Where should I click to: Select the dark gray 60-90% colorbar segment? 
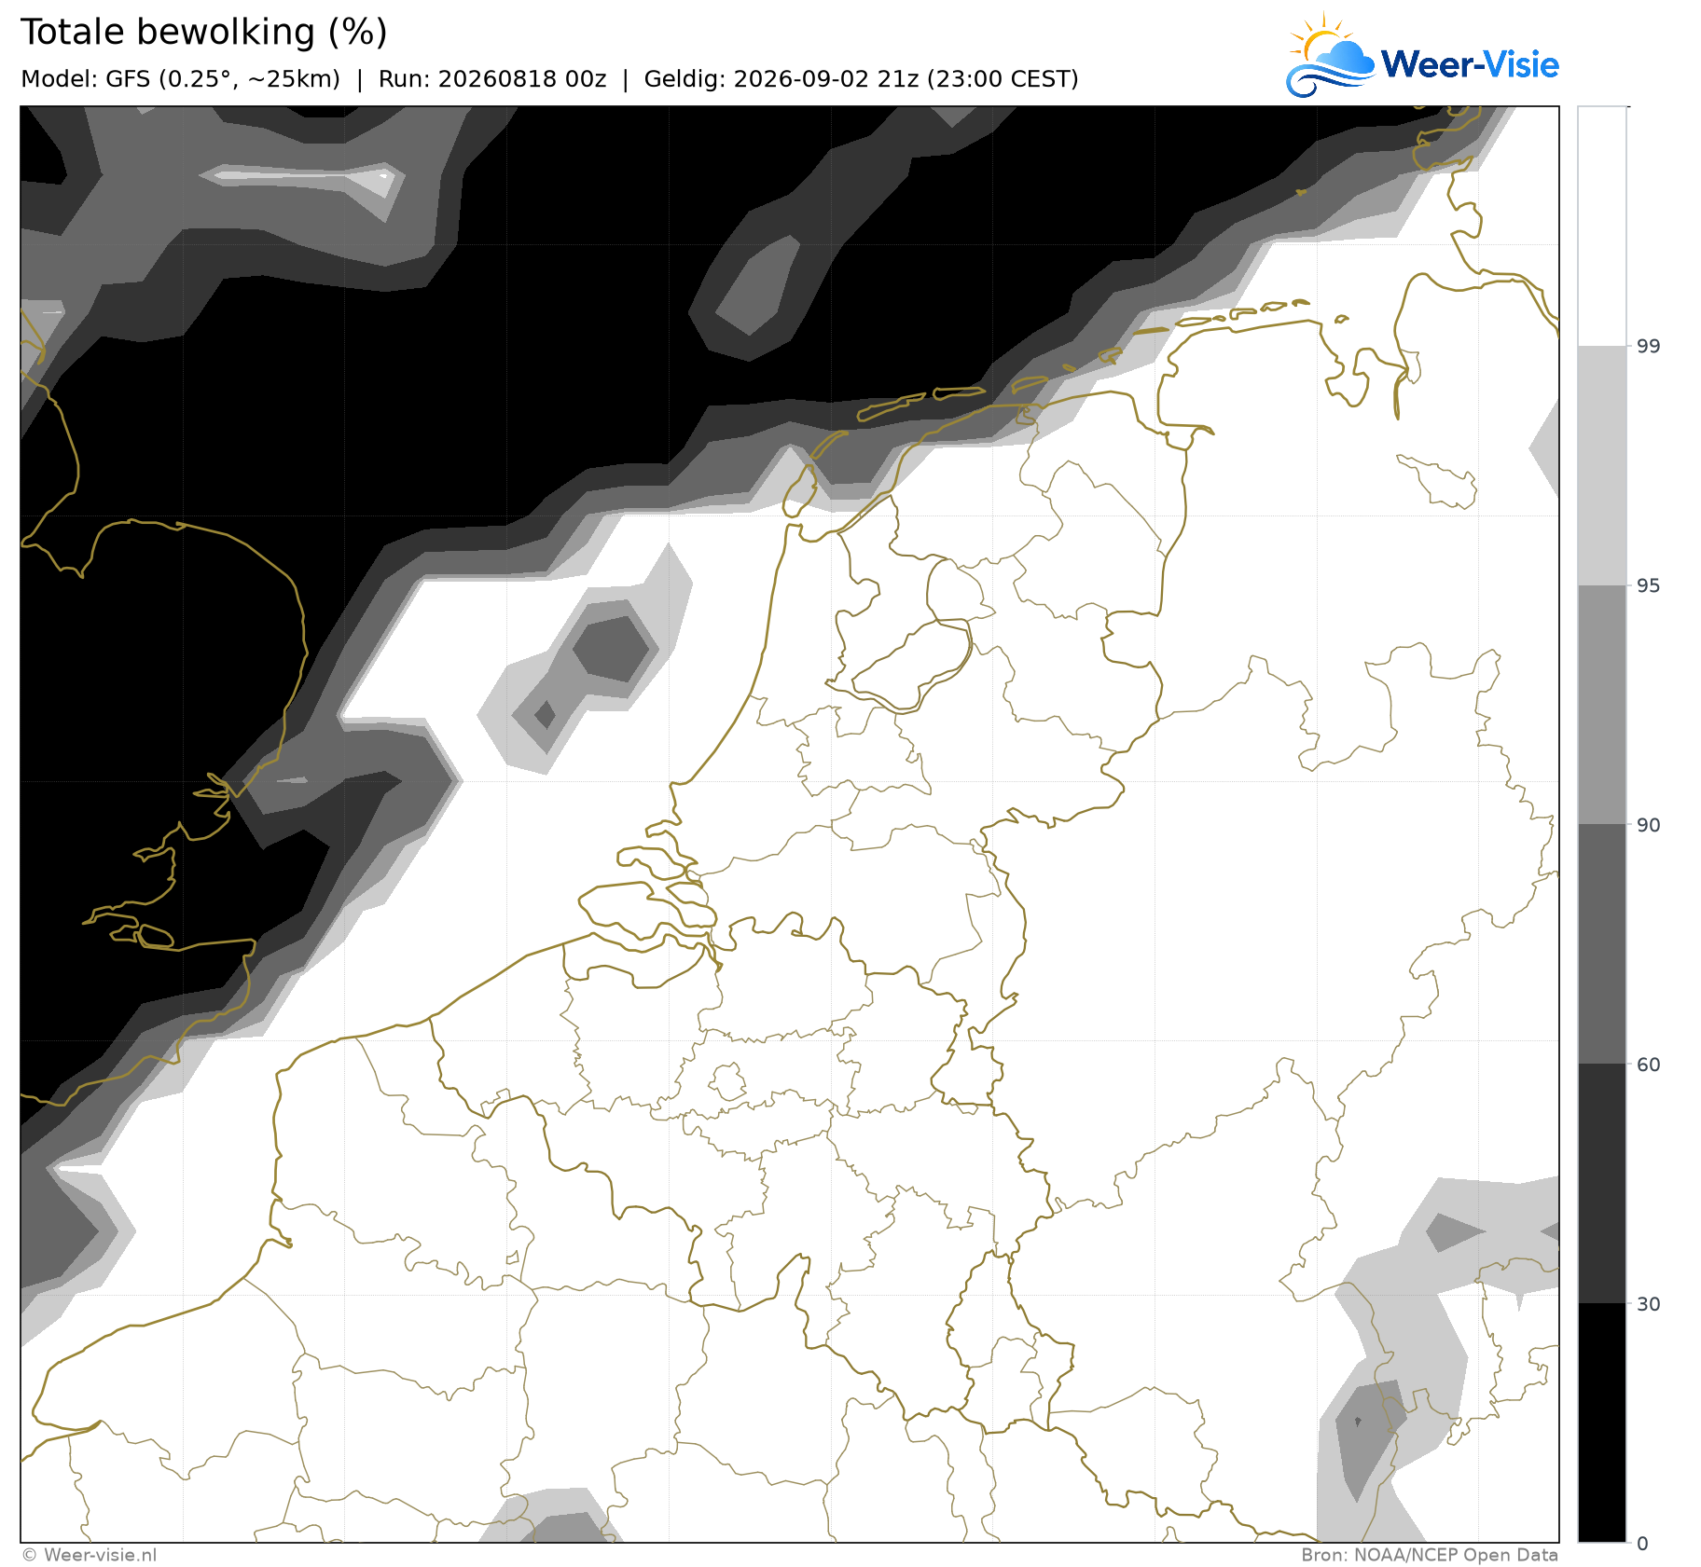[1601, 944]
